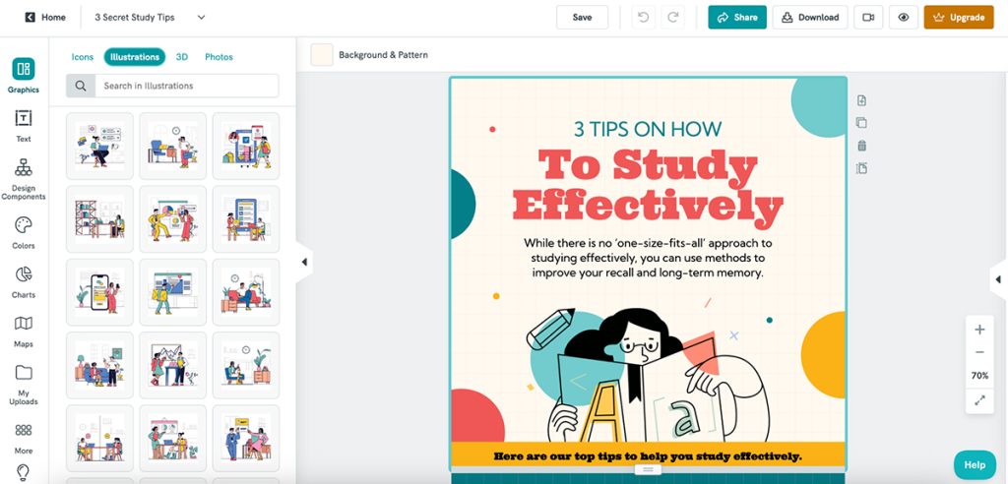This screenshot has height=484, width=1008.
Task: Click the lightbulb icon in sidebar
Action: [24, 473]
